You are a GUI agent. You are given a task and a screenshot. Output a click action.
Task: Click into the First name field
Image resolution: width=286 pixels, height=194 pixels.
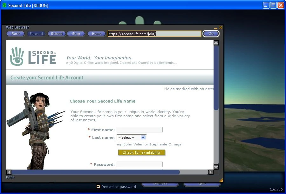[140, 130]
